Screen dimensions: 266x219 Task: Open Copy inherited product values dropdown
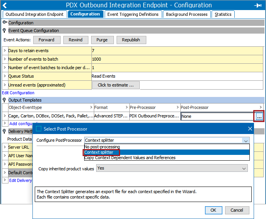[172, 168]
